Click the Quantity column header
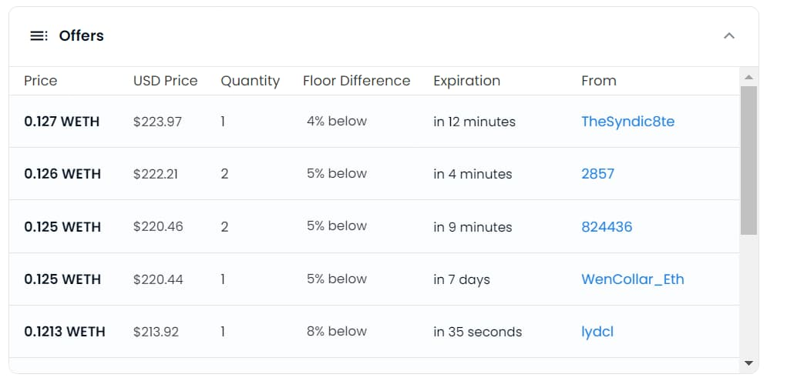 click(x=250, y=81)
